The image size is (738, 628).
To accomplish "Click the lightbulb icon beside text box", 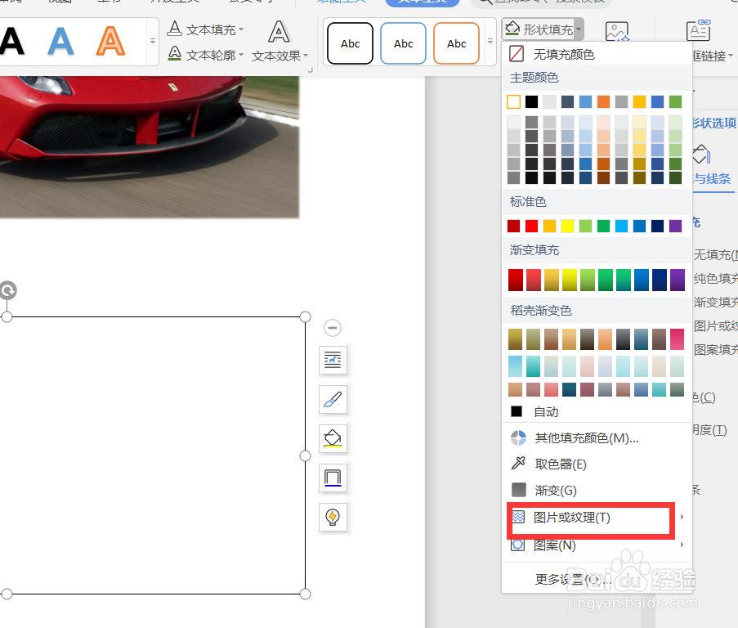I will 333,517.
